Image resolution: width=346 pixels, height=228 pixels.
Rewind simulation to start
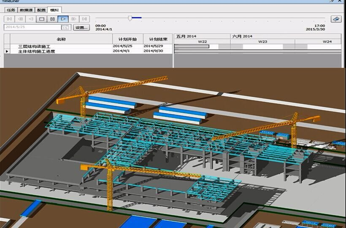9,19
